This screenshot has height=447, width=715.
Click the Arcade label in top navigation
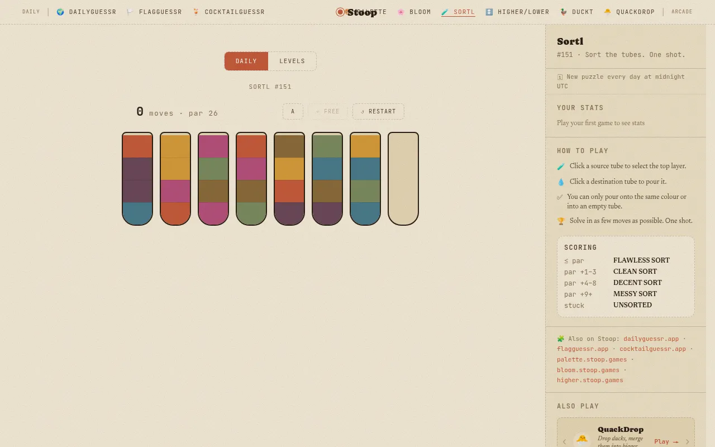tap(681, 12)
